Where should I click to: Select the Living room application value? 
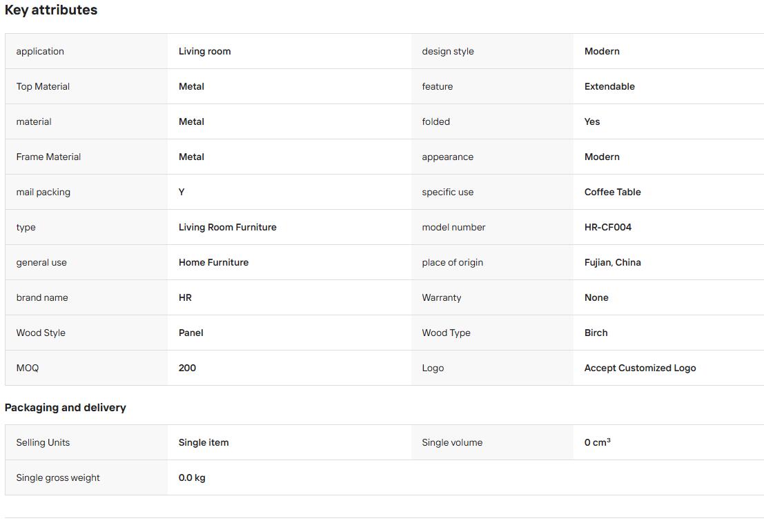pyautogui.click(x=205, y=51)
